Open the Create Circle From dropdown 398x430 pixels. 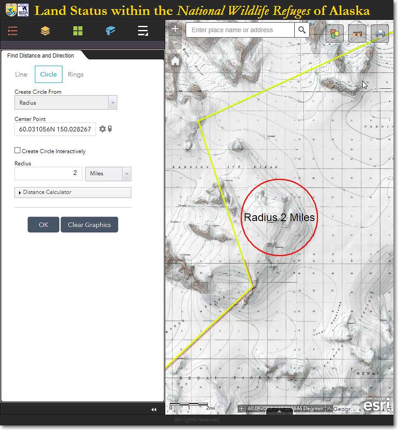(66, 103)
